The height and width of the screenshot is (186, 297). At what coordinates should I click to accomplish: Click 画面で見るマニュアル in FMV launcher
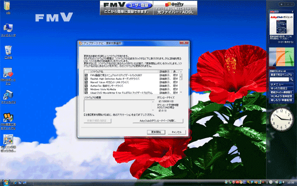[282, 75]
